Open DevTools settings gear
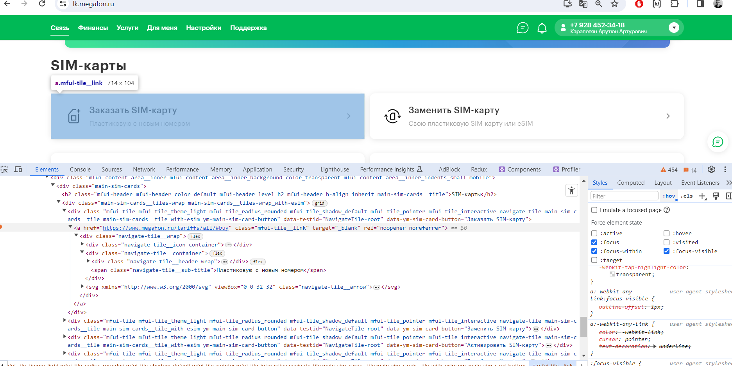This screenshot has height=366, width=732. coord(712,170)
